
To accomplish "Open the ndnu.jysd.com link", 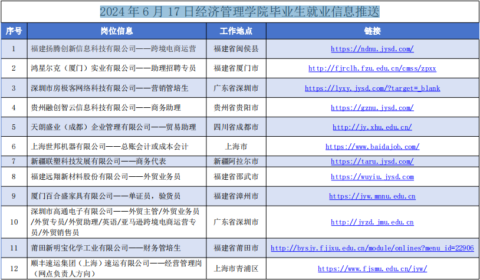I will [372, 49].
